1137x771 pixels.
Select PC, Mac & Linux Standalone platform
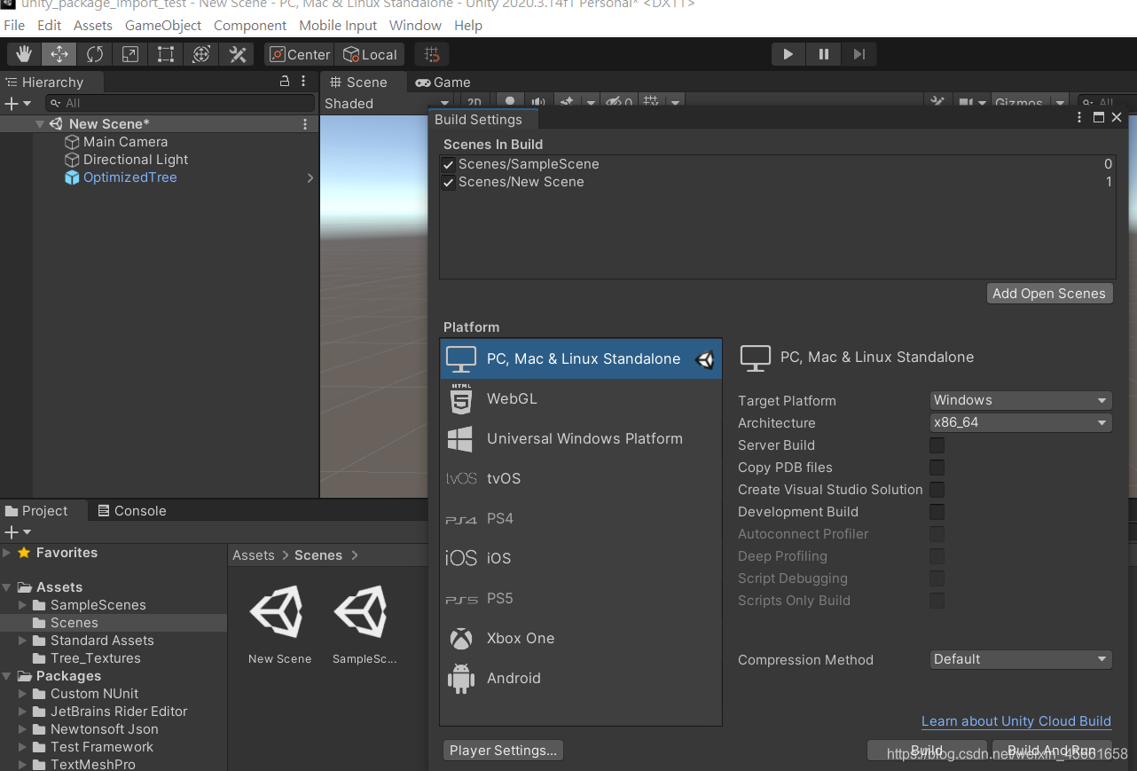(581, 358)
